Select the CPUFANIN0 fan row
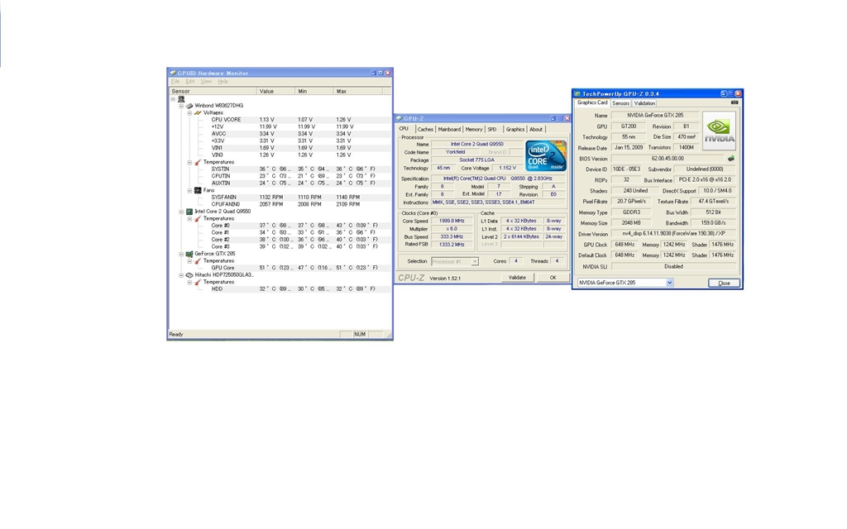The height and width of the screenshot is (529, 847). 280,205
